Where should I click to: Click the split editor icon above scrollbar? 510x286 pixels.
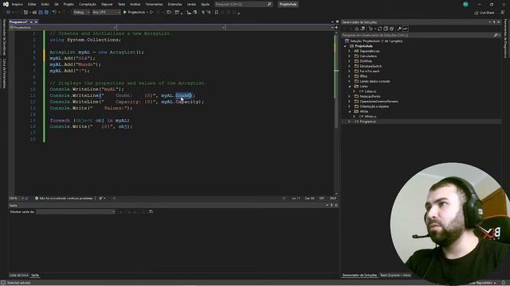pos(336,28)
